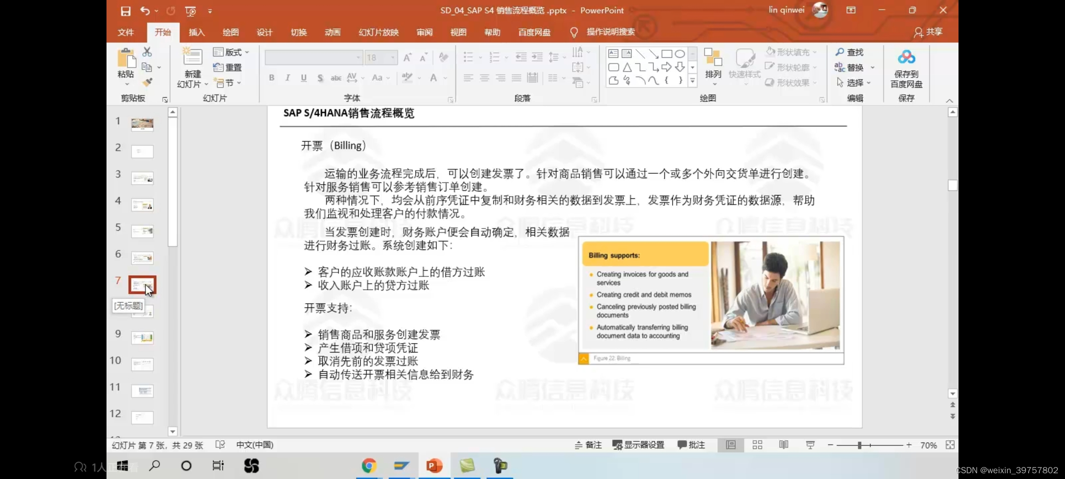This screenshot has width=1065, height=479.
Task: Click the 替换 replace button
Action: tap(850, 67)
